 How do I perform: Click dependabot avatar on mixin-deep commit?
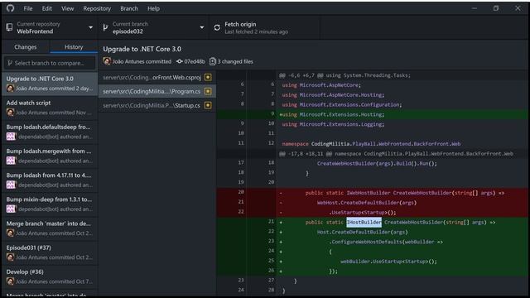click(11, 209)
